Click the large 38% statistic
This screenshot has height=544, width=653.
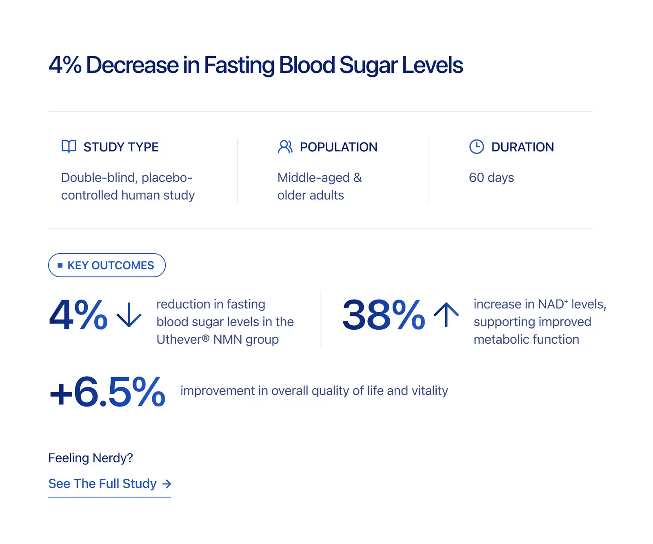click(x=384, y=315)
